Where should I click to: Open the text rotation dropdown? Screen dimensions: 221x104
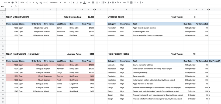point(119,2)
